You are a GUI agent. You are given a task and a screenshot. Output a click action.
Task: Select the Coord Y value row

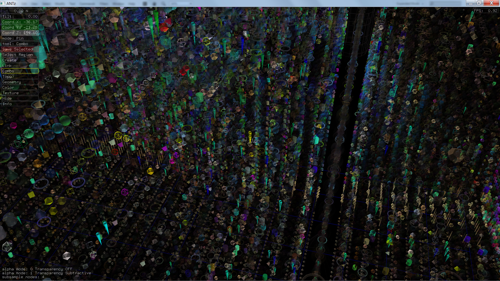pos(20,27)
